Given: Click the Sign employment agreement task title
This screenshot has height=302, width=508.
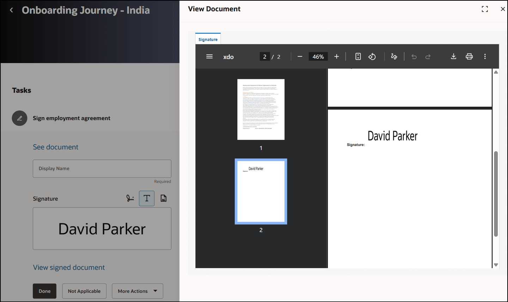Looking at the screenshot, I should pos(72,118).
